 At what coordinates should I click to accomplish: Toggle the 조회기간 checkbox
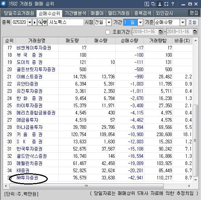coord(108,32)
